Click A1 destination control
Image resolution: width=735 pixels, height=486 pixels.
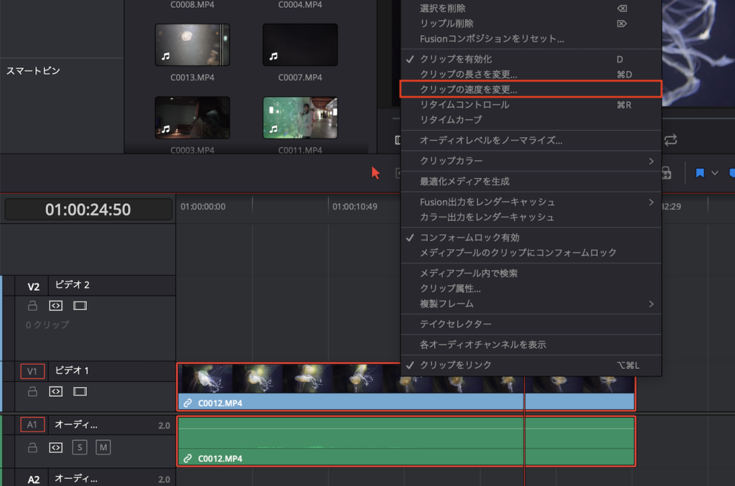click(x=32, y=424)
